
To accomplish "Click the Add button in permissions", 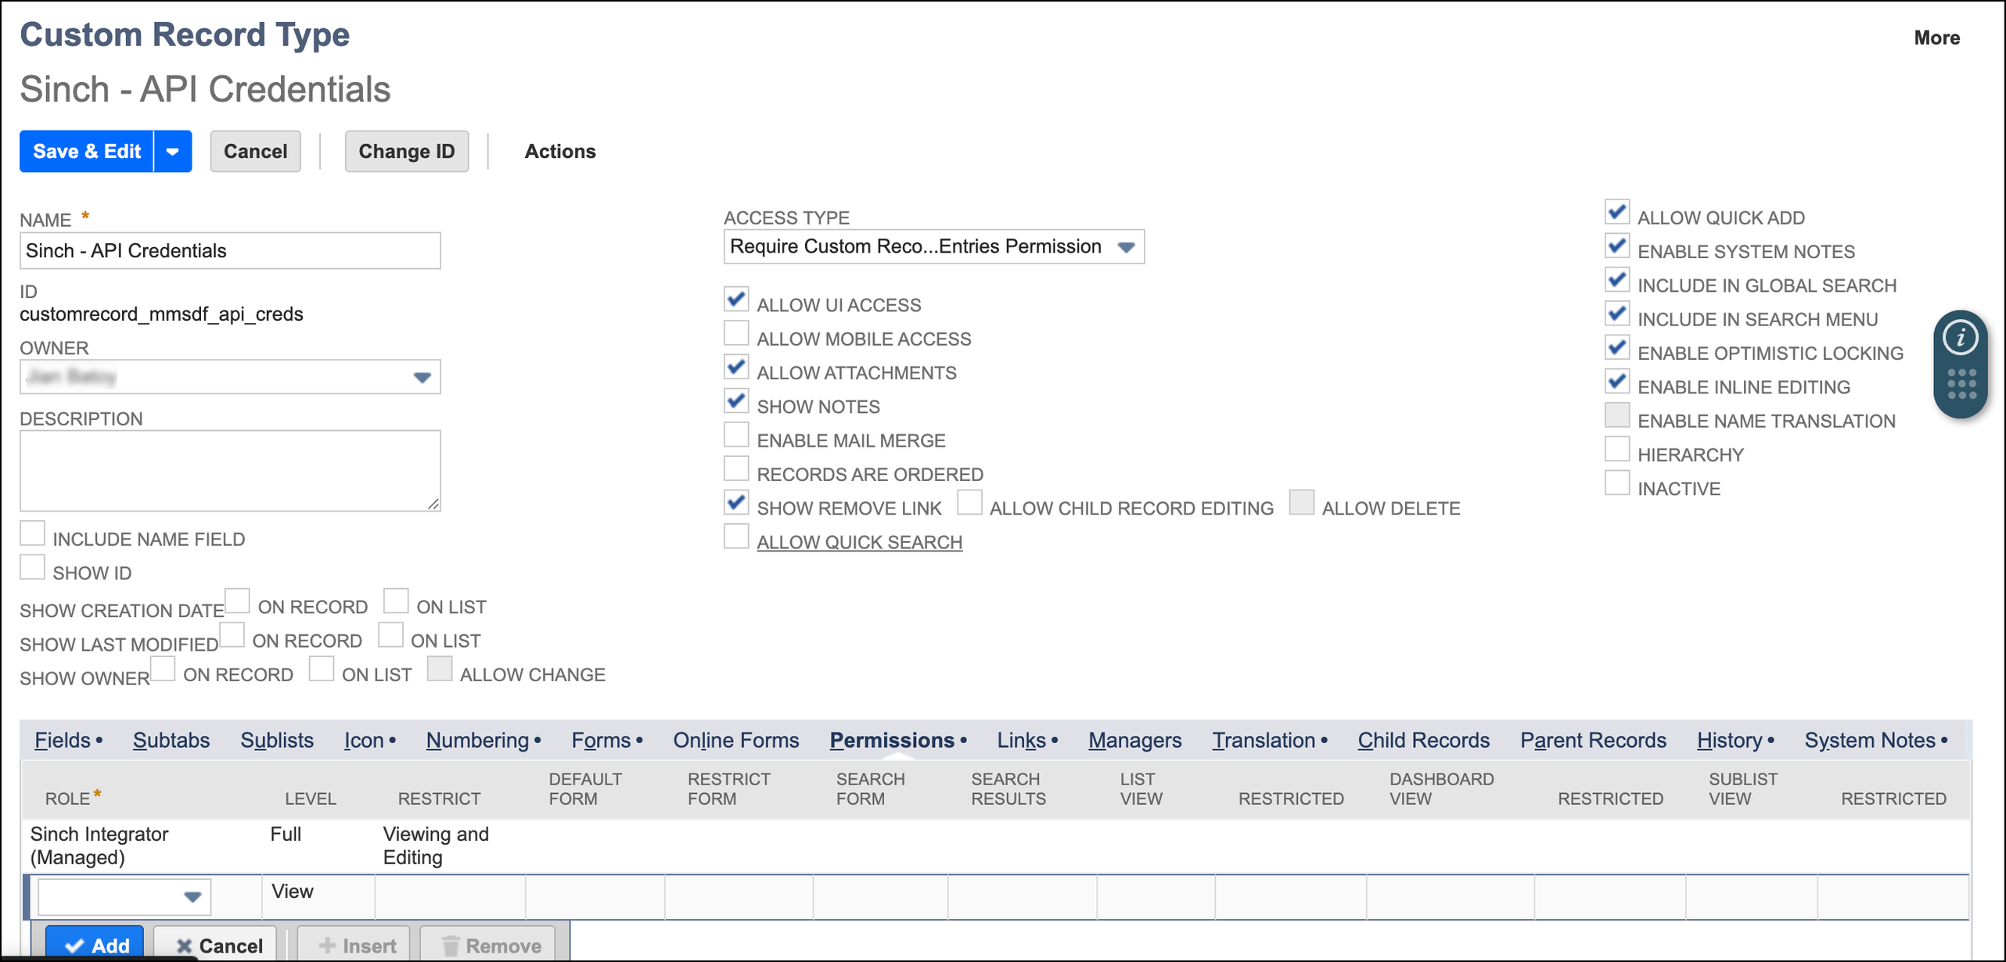I will [95, 945].
